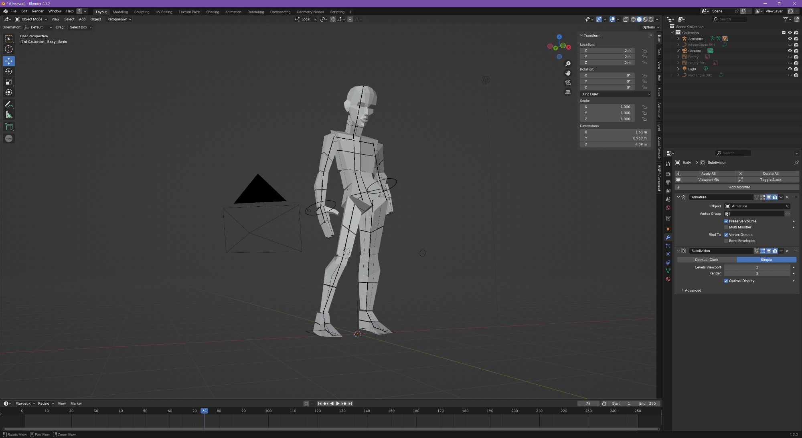Click the Add Modifier button

pos(739,187)
